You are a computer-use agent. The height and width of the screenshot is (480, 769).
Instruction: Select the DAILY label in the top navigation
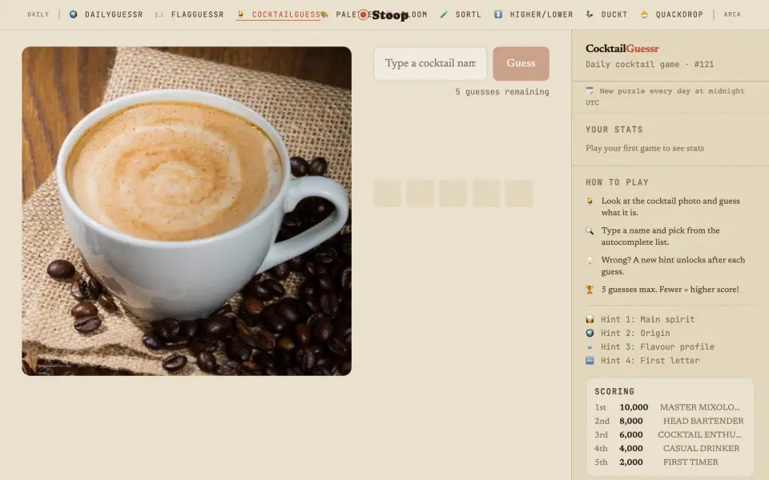pos(38,14)
